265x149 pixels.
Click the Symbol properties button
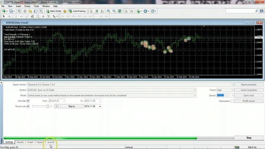pyautogui.click(x=248, y=90)
